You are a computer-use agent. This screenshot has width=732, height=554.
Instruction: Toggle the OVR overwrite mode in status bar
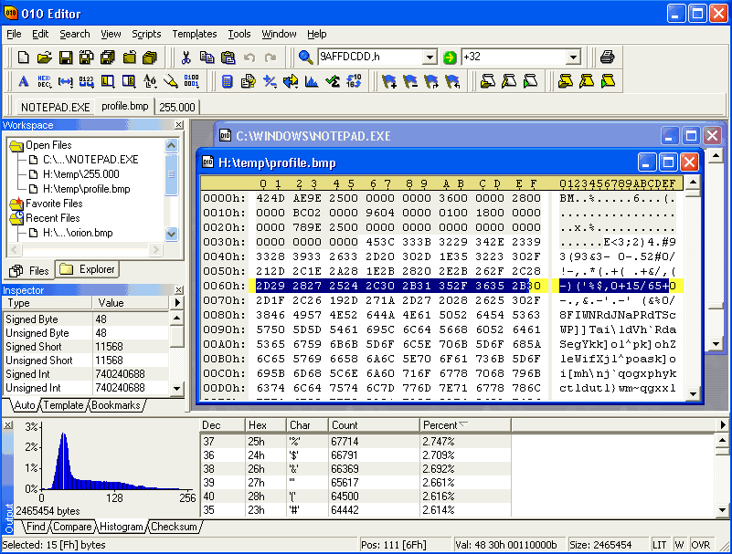[700, 545]
